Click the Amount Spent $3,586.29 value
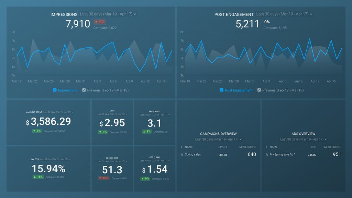Screen dimensions: 352x198 pyautogui.click(x=48, y=121)
